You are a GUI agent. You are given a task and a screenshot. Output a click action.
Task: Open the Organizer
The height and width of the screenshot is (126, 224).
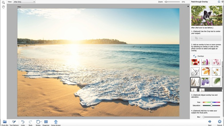(x=46, y=122)
